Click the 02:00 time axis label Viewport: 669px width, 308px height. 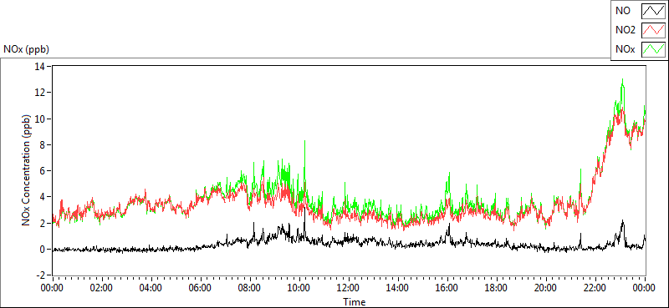[x=101, y=288]
